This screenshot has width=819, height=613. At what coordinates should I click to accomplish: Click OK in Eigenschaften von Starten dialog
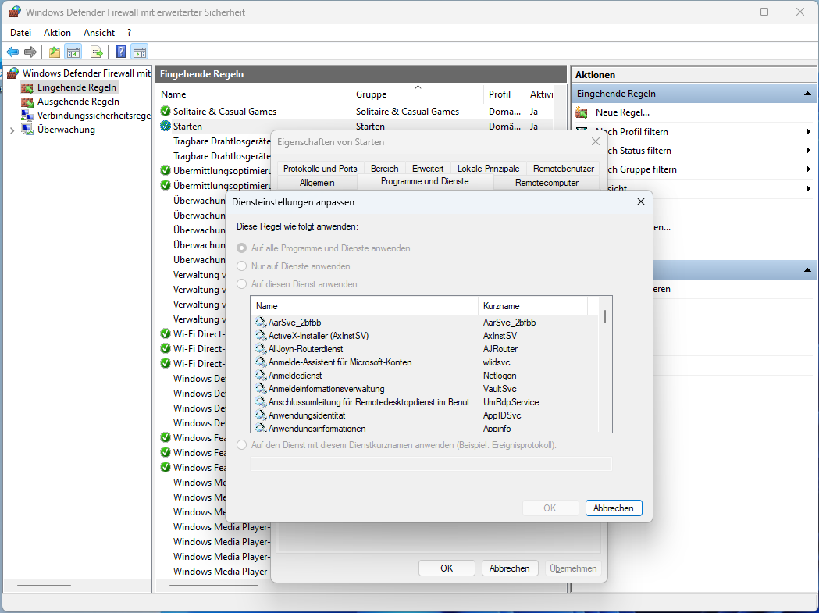point(447,568)
